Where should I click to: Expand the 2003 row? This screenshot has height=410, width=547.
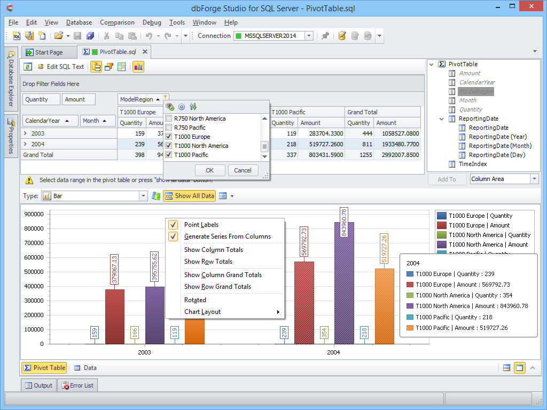(x=25, y=133)
